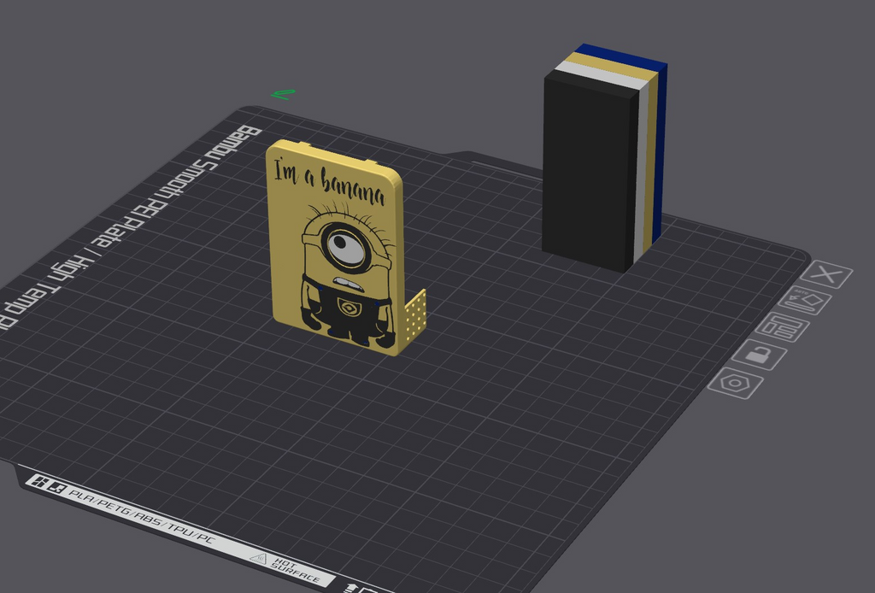The height and width of the screenshot is (593, 875).
Task: Open plate settings hexagon icon
Action: tap(735, 384)
